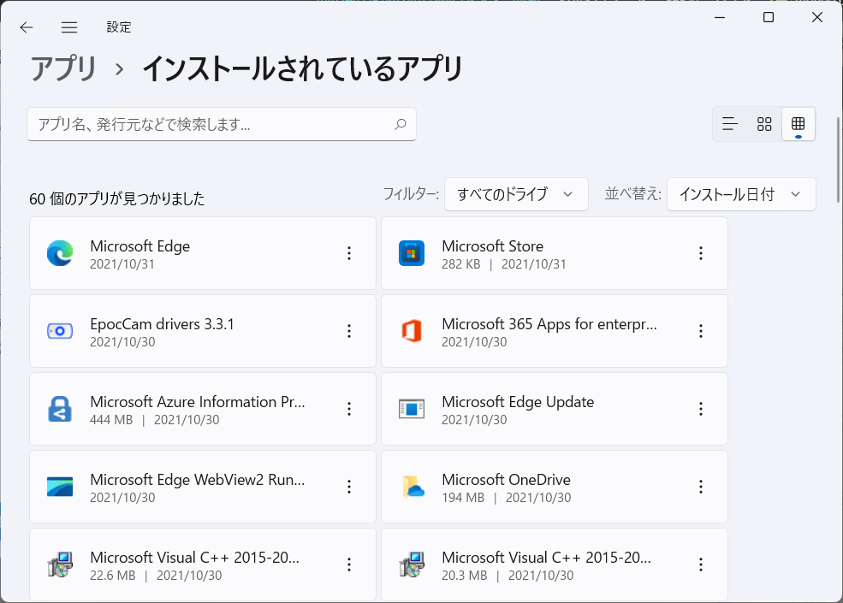Click the back arrow in Settings
Image resolution: width=843 pixels, height=603 pixels.
26,27
